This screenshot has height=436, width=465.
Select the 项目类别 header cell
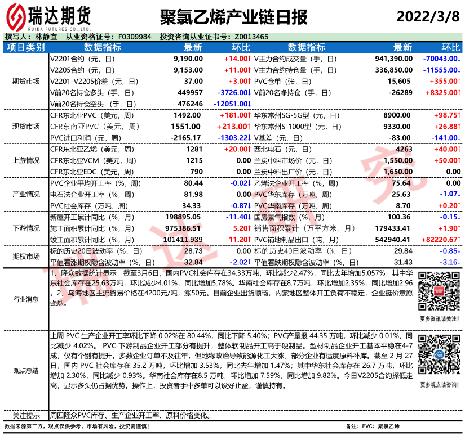pyautogui.click(x=26, y=47)
